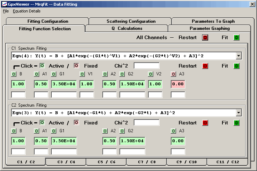Click the C1 B value field showing 1.00
Image resolution: width=257 pixels, height=171 pixels.
[19, 84]
